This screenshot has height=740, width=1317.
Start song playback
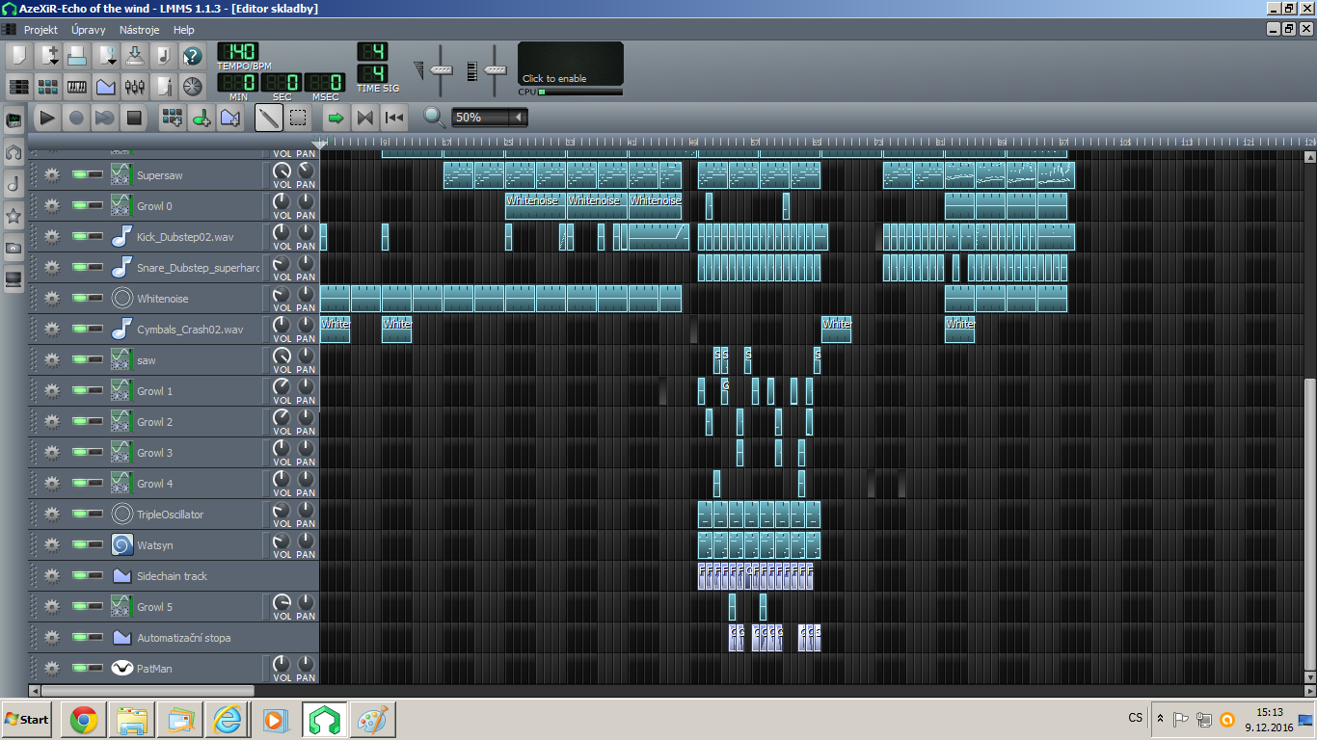[x=47, y=118]
